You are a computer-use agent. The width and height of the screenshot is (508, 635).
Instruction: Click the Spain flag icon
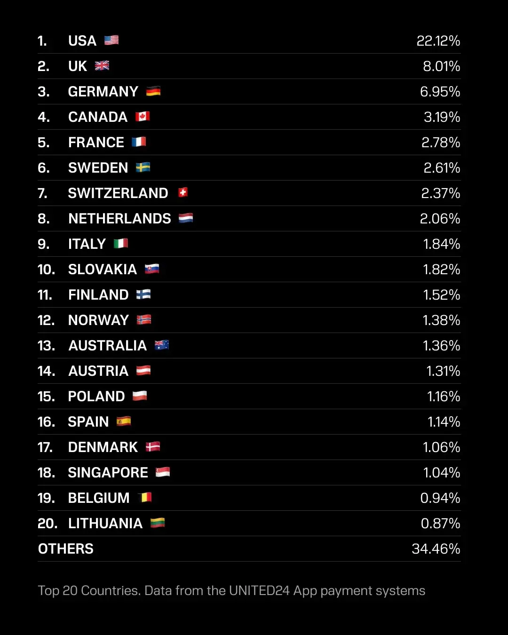coord(124,421)
